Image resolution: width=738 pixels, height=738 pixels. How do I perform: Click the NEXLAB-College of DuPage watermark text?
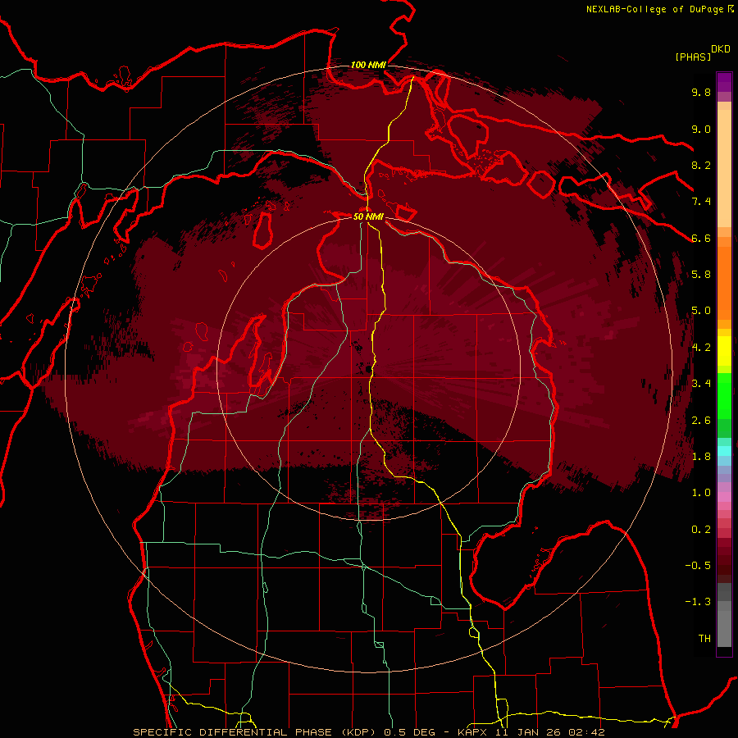[654, 9]
